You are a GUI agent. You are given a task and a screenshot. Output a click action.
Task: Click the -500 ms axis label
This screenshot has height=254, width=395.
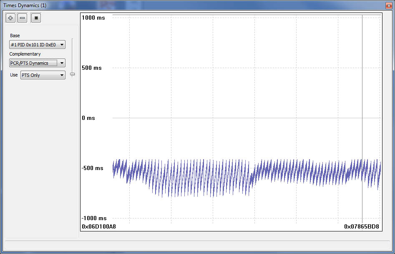tap(93, 168)
